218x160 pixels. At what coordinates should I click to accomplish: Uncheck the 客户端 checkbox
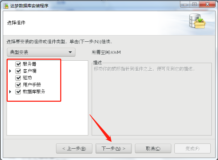[18, 71]
